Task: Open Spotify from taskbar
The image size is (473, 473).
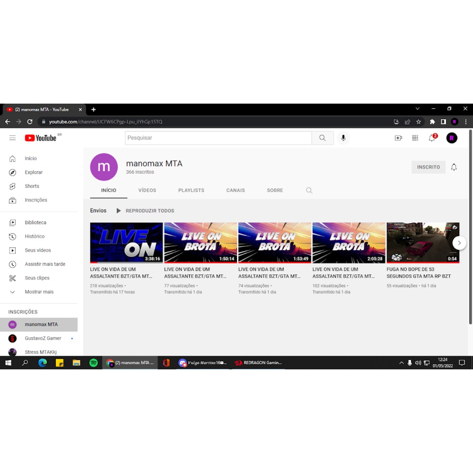Action: point(93,362)
